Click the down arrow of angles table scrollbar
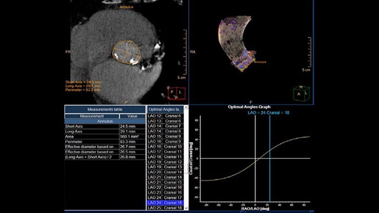The height and width of the screenshot is (213, 379). (x=186, y=208)
